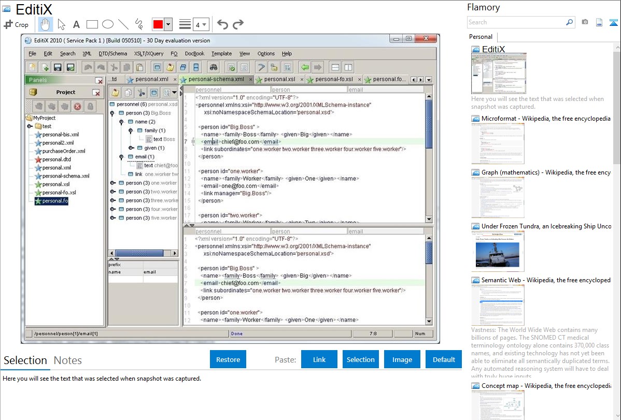Open the line width dropdown

point(201,24)
